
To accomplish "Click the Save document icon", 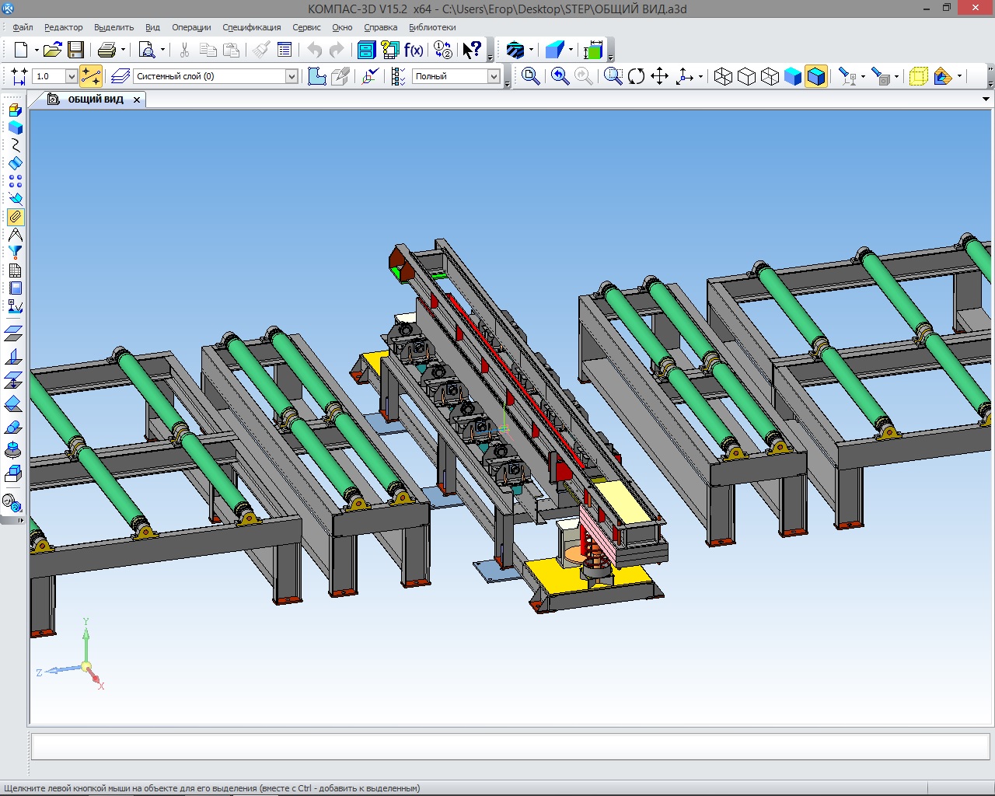I will coord(75,51).
